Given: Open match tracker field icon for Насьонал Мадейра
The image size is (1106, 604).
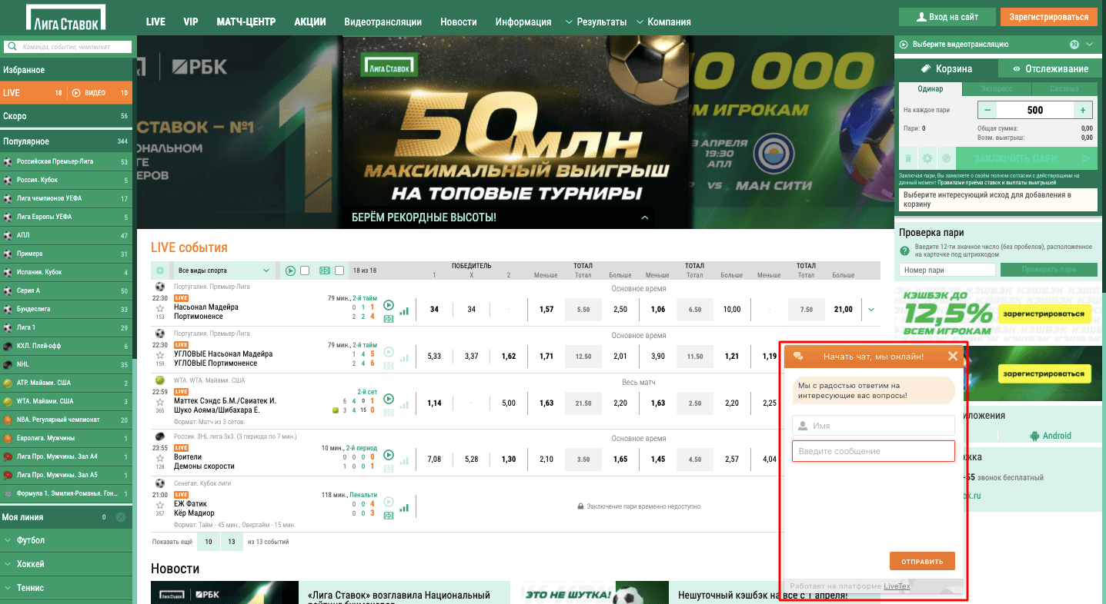Looking at the screenshot, I should pos(389,319).
